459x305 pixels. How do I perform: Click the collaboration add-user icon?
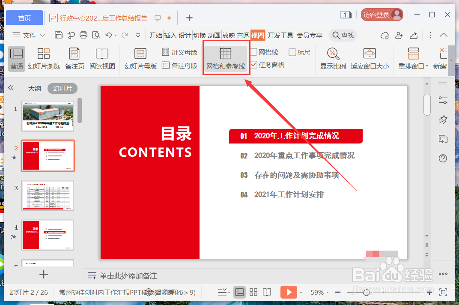pos(399,36)
